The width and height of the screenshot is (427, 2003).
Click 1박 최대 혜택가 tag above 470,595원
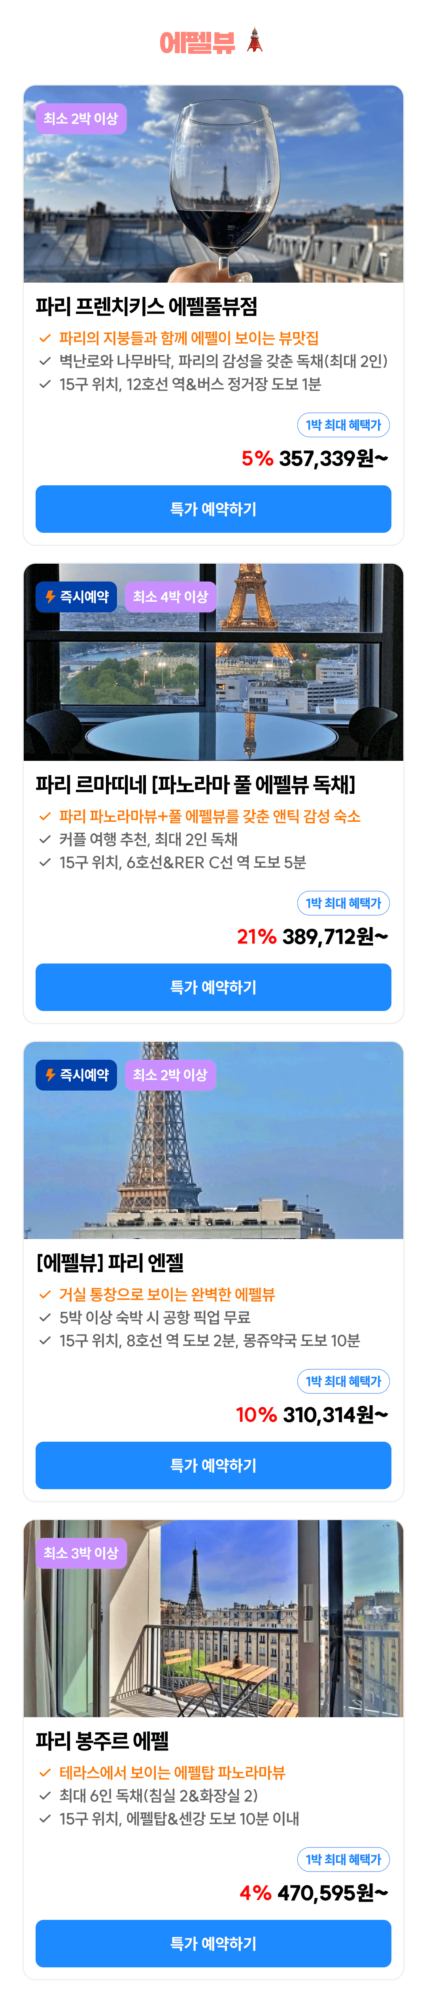pyautogui.click(x=343, y=1859)
